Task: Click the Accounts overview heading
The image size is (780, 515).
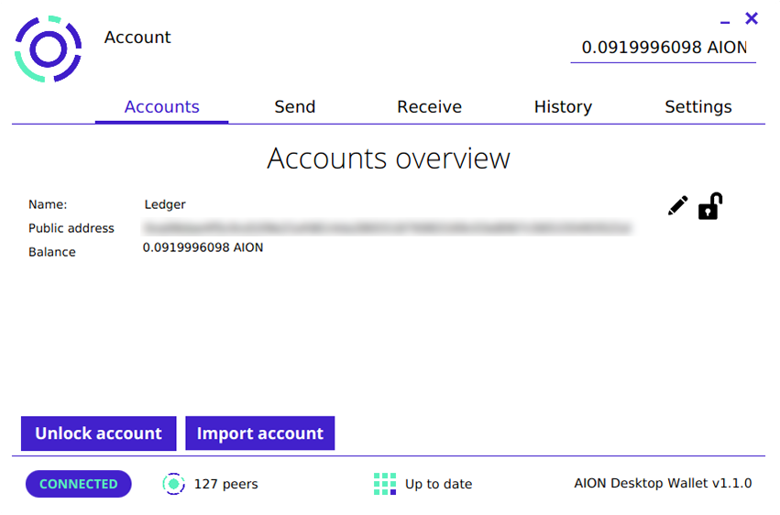Action: pyautogui.click(x=389, y=159)
